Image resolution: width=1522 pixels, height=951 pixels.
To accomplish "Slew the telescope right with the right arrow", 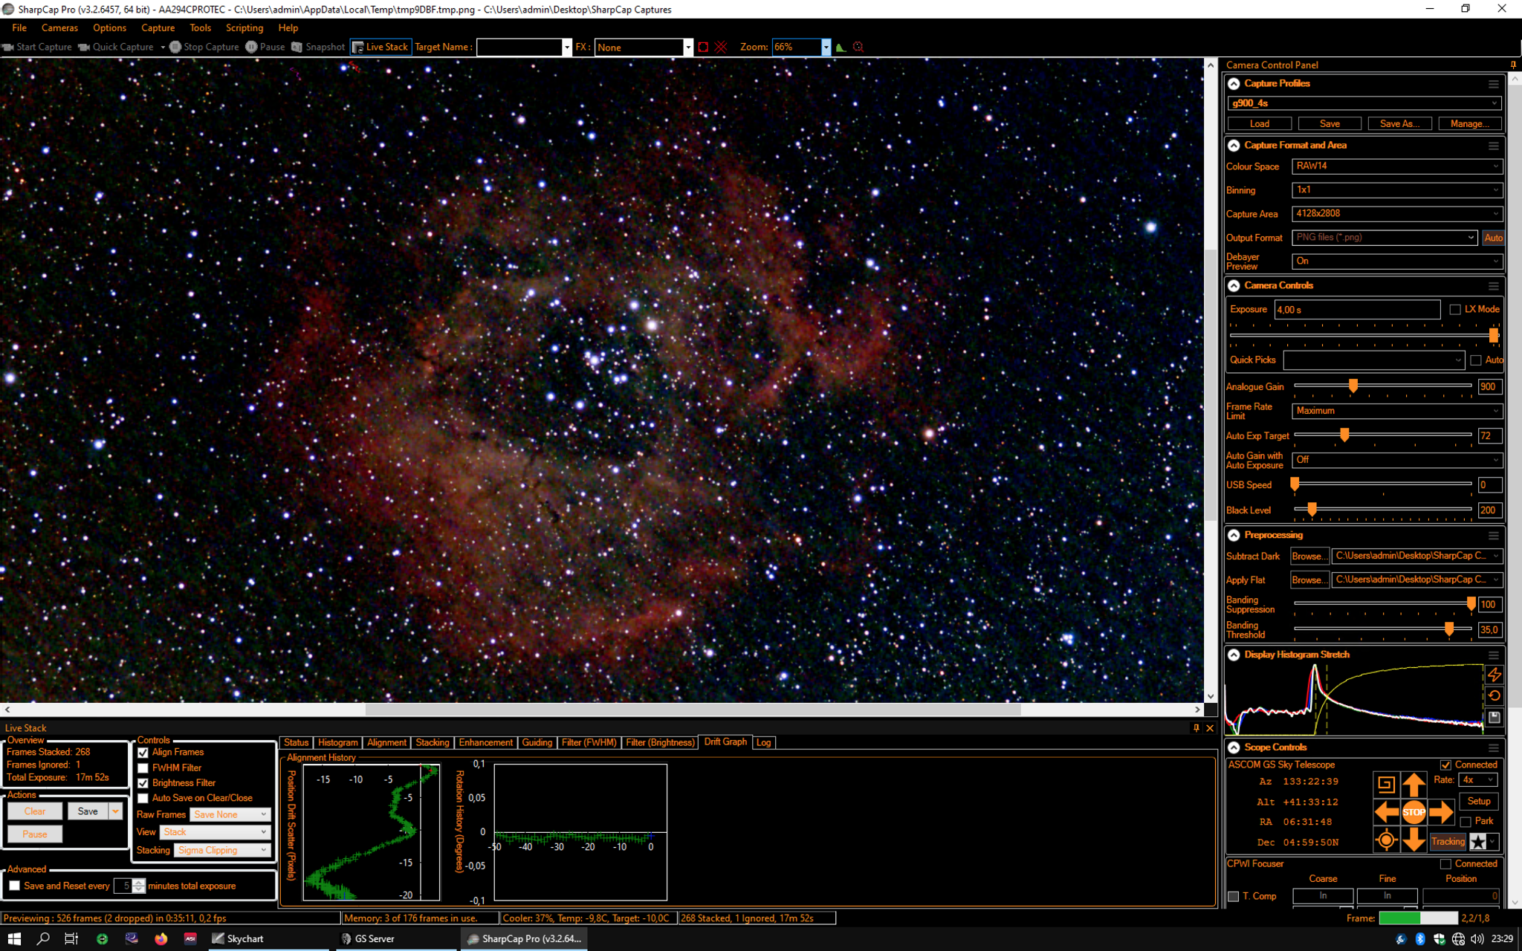I will coord(1441,812).
